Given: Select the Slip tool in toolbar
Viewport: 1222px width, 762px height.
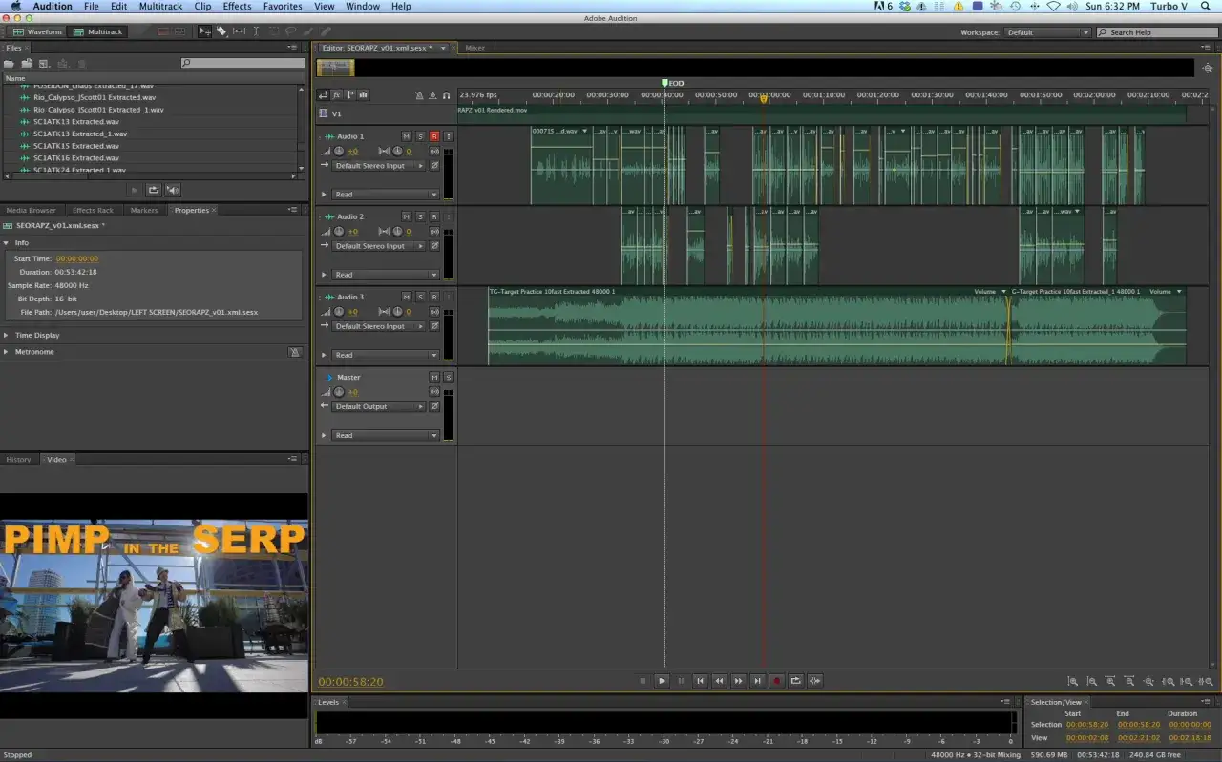Looking at the screenshot, I should click(x=239, y=31).
